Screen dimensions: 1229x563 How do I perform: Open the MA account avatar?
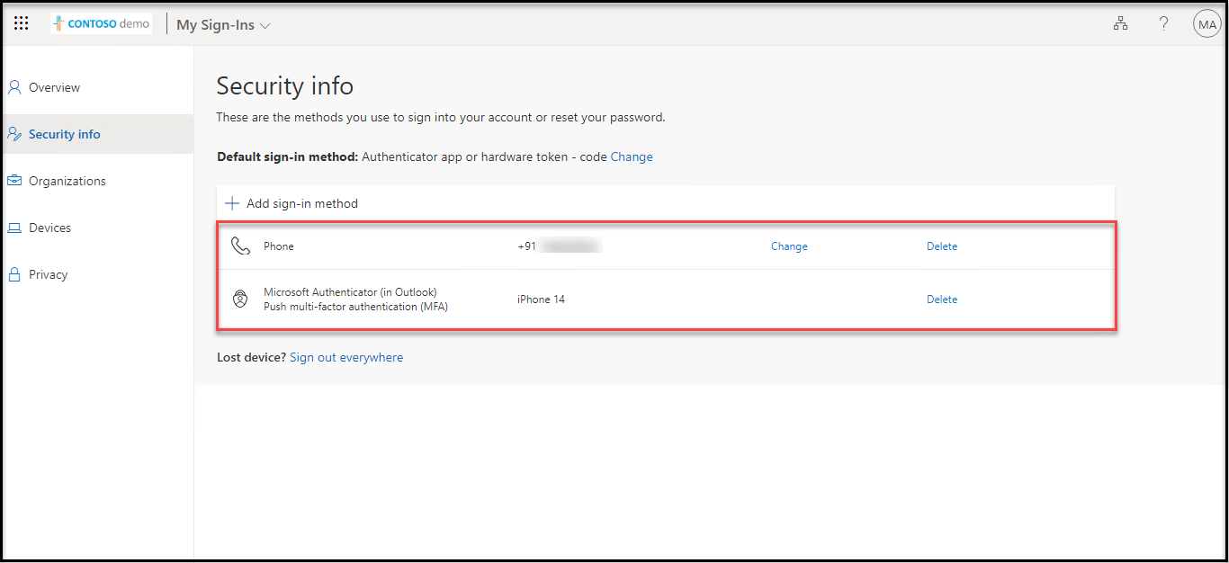1206,24
